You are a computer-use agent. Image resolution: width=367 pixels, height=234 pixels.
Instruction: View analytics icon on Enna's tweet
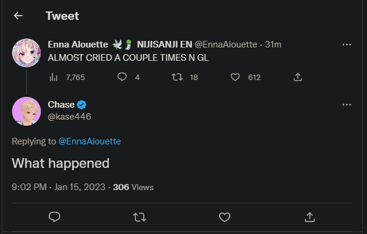(54, 77)
